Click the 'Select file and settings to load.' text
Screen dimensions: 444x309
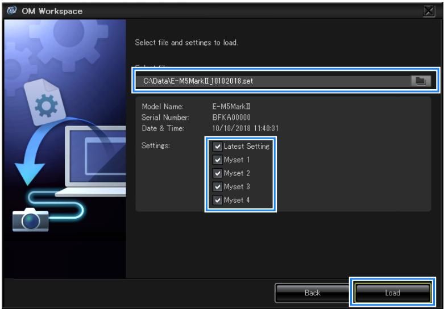click(x=186, y=43)
